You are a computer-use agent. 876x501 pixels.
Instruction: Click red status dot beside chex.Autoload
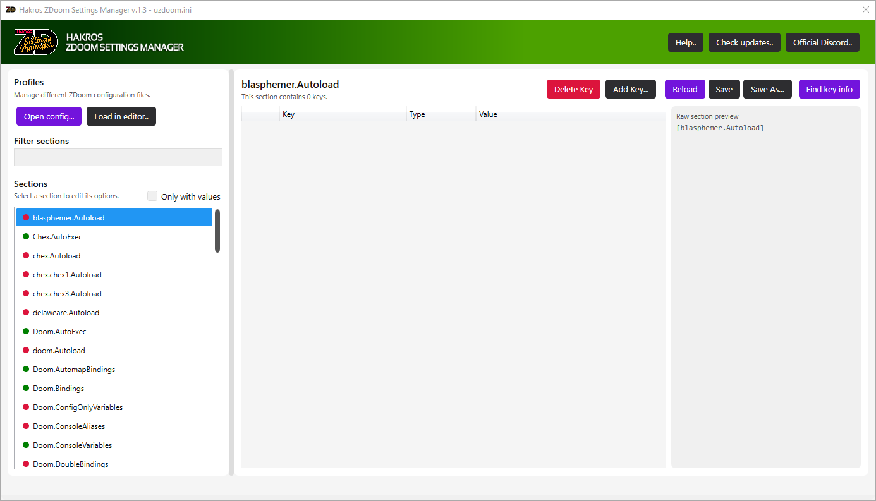click(x=26, y=255)
